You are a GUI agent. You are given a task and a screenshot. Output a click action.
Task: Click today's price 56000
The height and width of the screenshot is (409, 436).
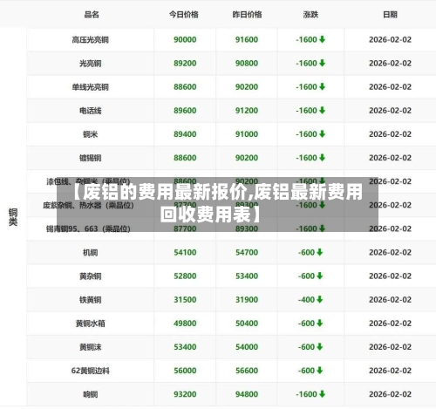[185, 371]
